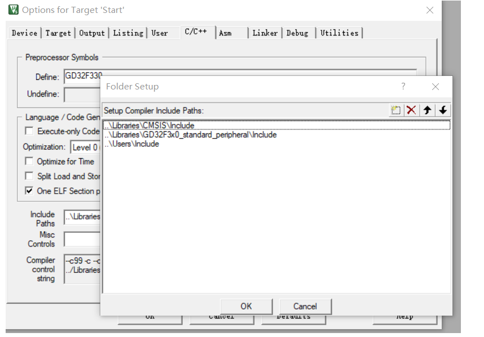Close the Options for Target window
Viewport: 484px width, 337px height.
pos(430,10)
